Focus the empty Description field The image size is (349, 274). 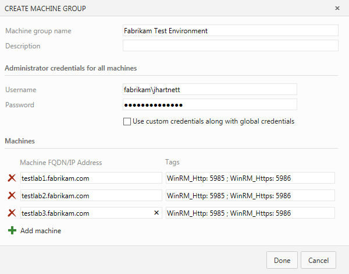230,45
